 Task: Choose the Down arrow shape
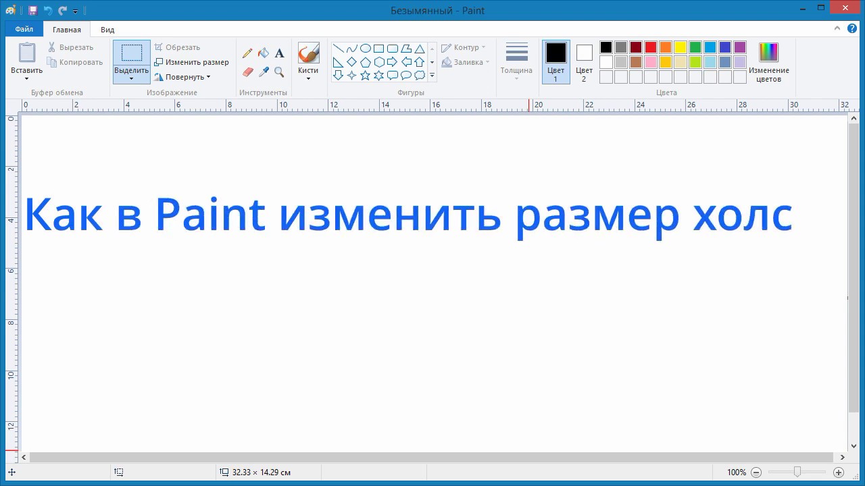(x=339, y=76)
